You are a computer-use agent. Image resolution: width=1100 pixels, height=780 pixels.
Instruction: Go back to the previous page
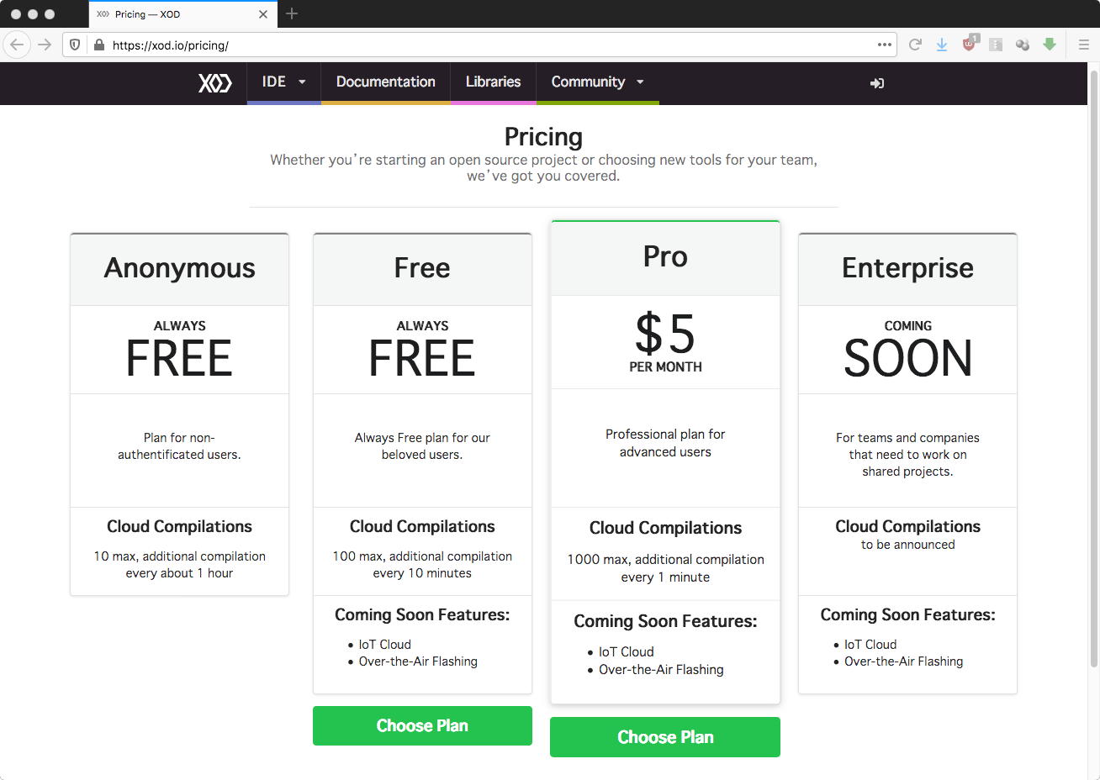17,45
